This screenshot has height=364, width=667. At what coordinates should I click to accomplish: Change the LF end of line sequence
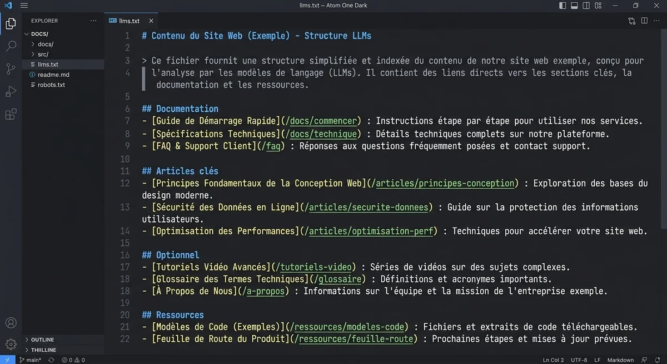597,360
